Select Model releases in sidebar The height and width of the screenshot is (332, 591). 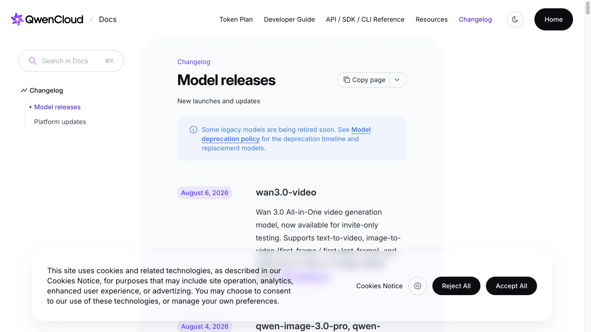coord(57,107)
